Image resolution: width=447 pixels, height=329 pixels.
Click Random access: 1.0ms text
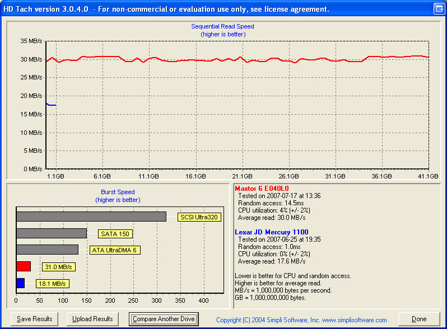(x=269, y=247)
